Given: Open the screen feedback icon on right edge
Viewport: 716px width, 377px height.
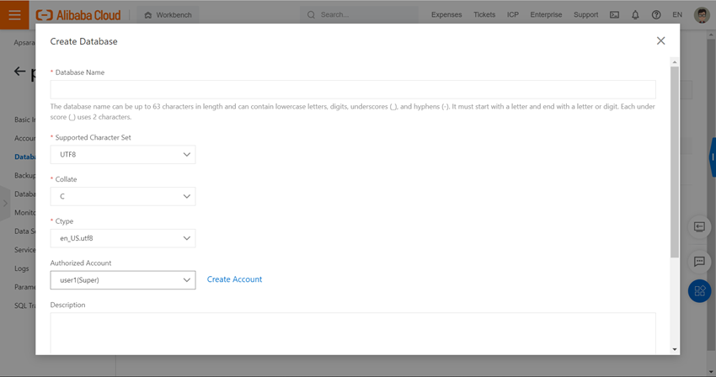Looking at the screenshot, I should pos(699,227).
